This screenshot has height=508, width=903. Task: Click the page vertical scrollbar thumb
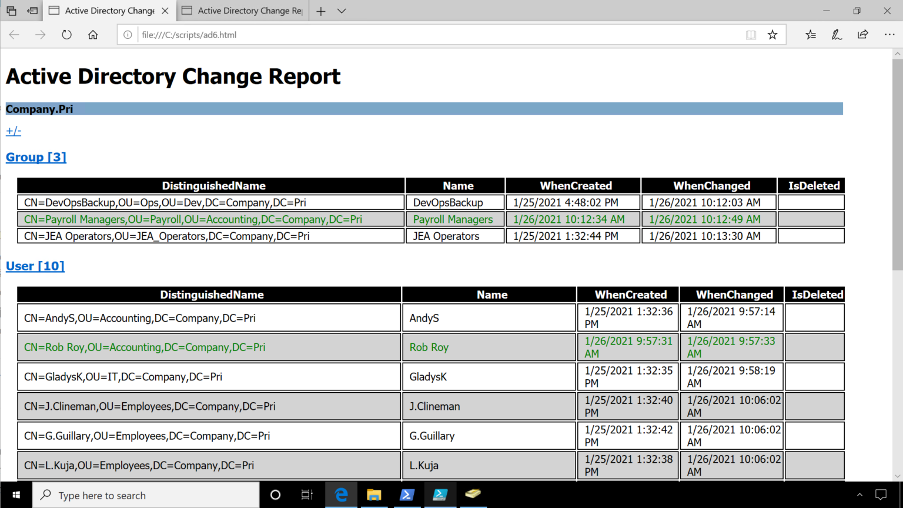click(897, 165)
